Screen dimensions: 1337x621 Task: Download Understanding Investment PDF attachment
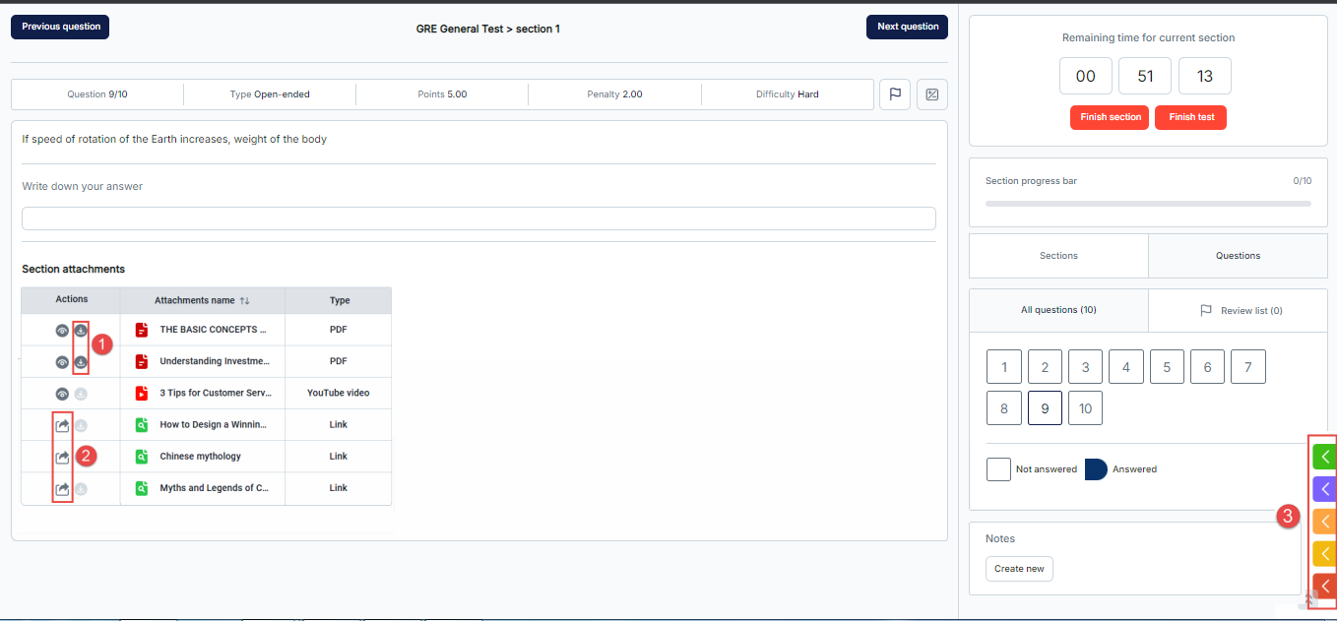point(81,362)
